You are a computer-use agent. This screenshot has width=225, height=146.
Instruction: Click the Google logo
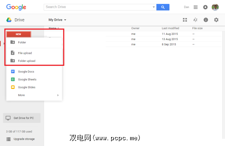click(x=16, y=7)
